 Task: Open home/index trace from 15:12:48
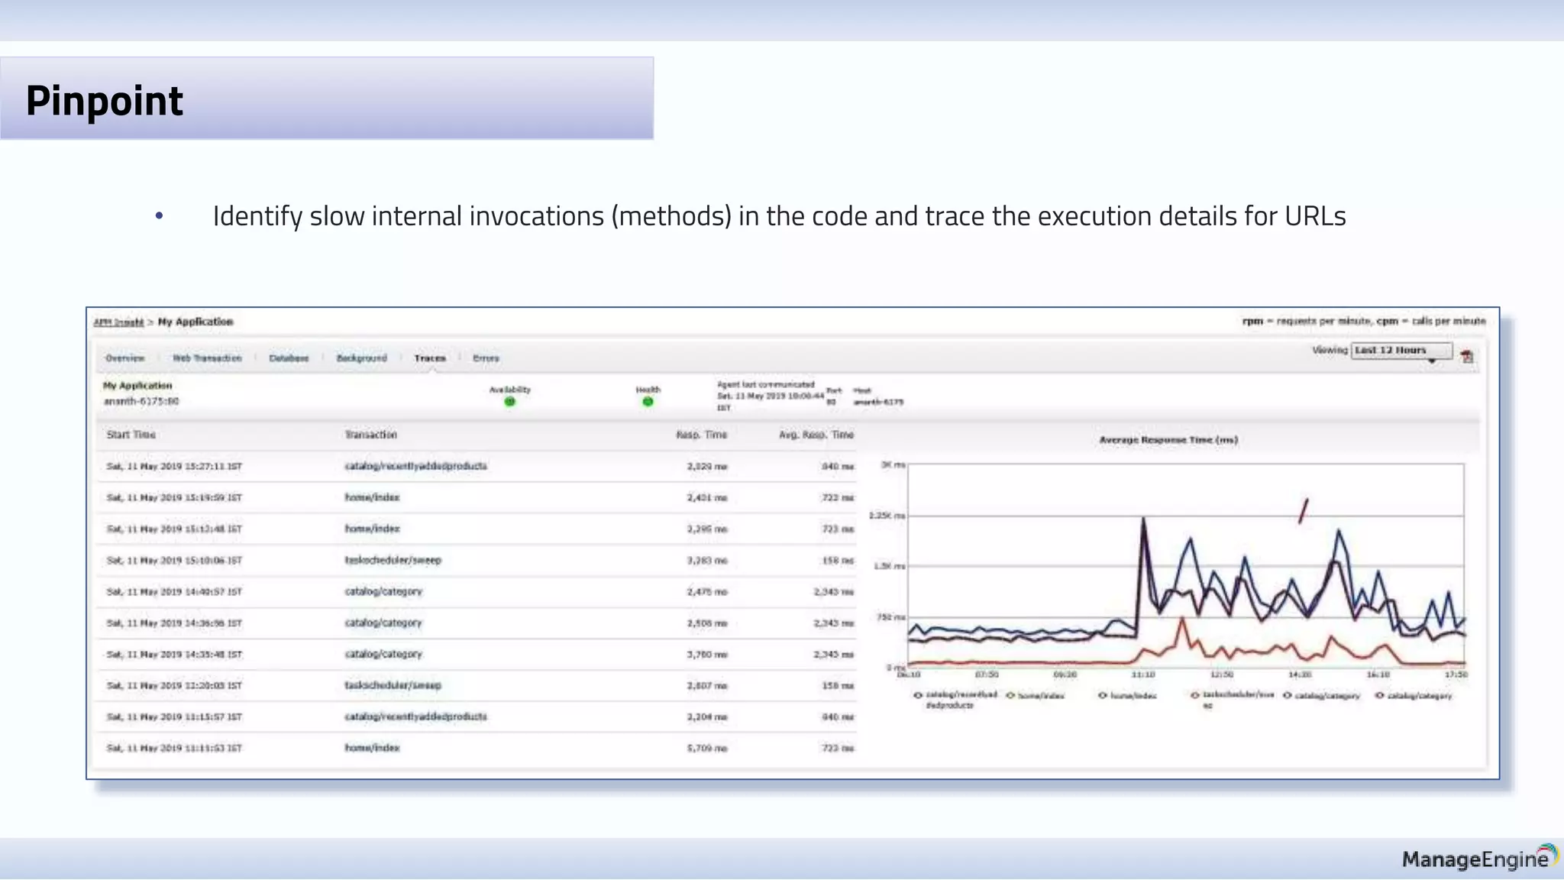click(x=372, y=529)
